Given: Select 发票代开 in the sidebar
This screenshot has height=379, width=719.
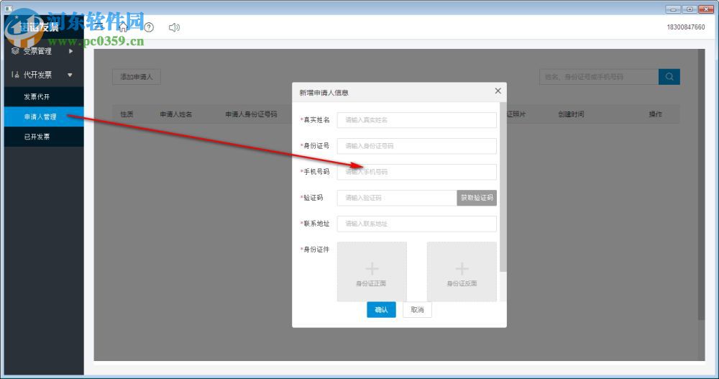Looking at the screenshot, I should click(x=44, y=97).
